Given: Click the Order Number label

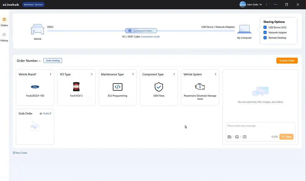Looking at the screenshot, I should [x=28, y=61].
